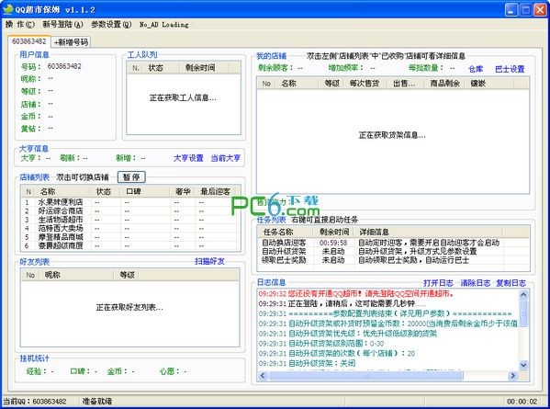This screenshot has height=409, width=550.
Task: Click log line 正在登陆，请稍后
Action: click(342, 303)
